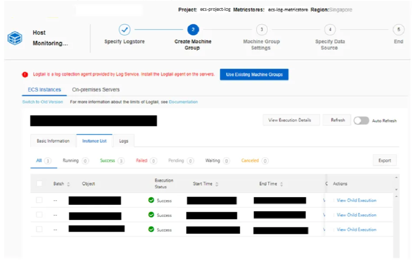Image resolution: width=412 pixels, height=262 pixels.
Task: Sort by End Time column arrows
Action: point(281,184)
